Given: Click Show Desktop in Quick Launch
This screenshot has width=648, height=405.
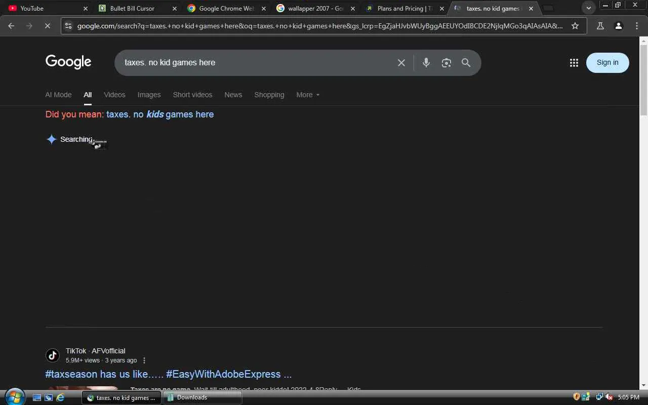Looking at the screenshot, I should (37, 397).
